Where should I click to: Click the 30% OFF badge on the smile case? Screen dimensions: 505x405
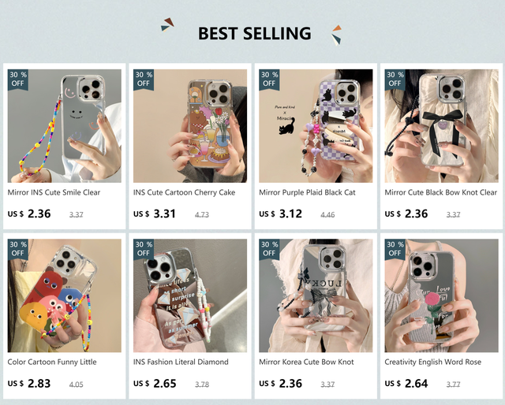coord(18,80)
